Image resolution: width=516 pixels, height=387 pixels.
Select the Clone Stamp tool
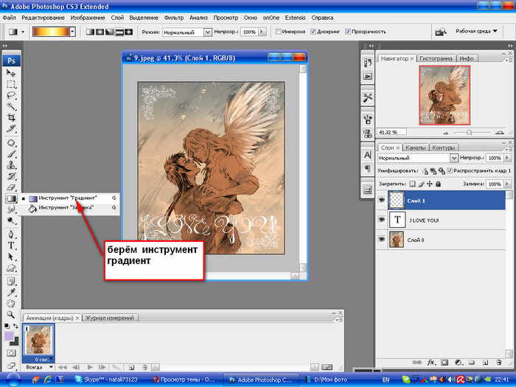[11, 165]
